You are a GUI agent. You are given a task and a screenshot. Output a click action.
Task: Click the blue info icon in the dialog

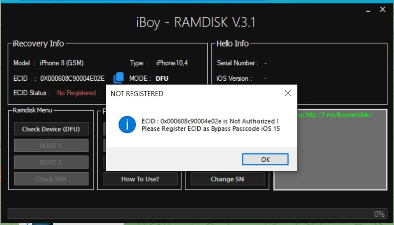127,125
